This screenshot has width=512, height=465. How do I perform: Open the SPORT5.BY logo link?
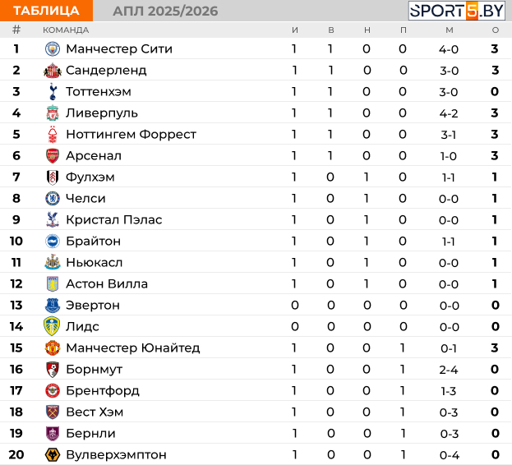pyautogui.click(x=457, y=11)
